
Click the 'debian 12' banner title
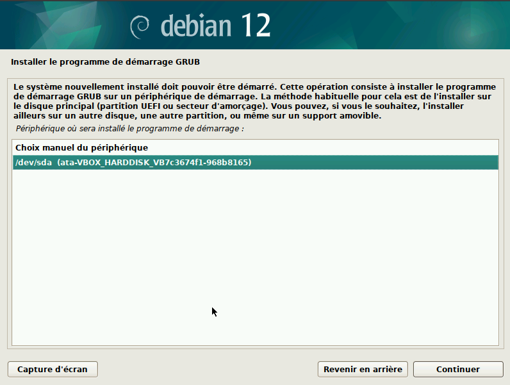(x=215, y=26)
